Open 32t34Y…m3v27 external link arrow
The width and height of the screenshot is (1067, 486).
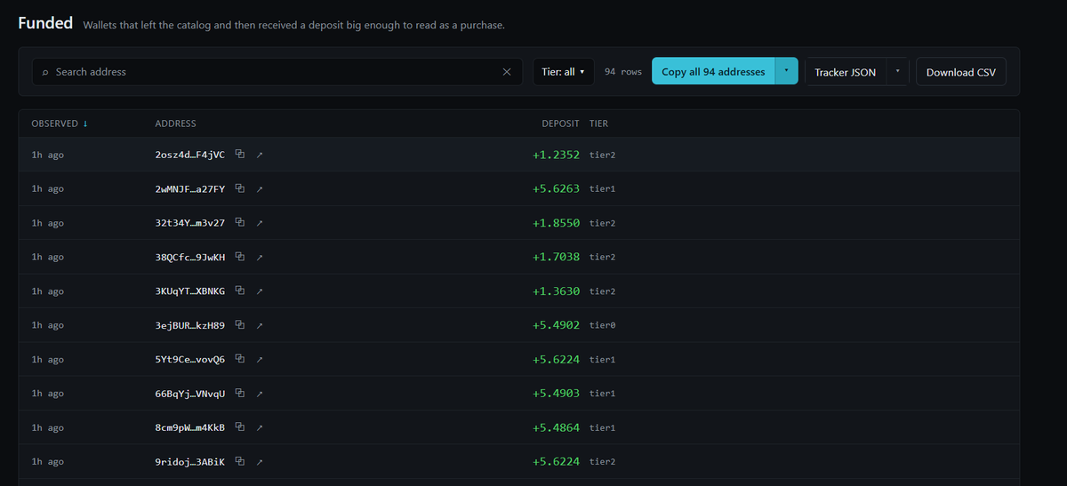pos(260,223)
